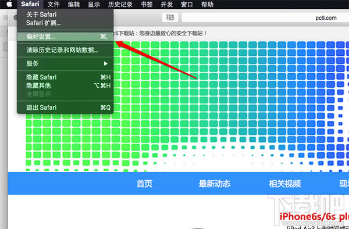
Task: Click the Reader button beside address bar
Action: coord(170,17)
